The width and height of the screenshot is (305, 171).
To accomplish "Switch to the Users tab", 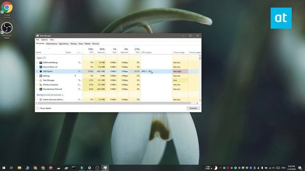I will tap(81, 44).
